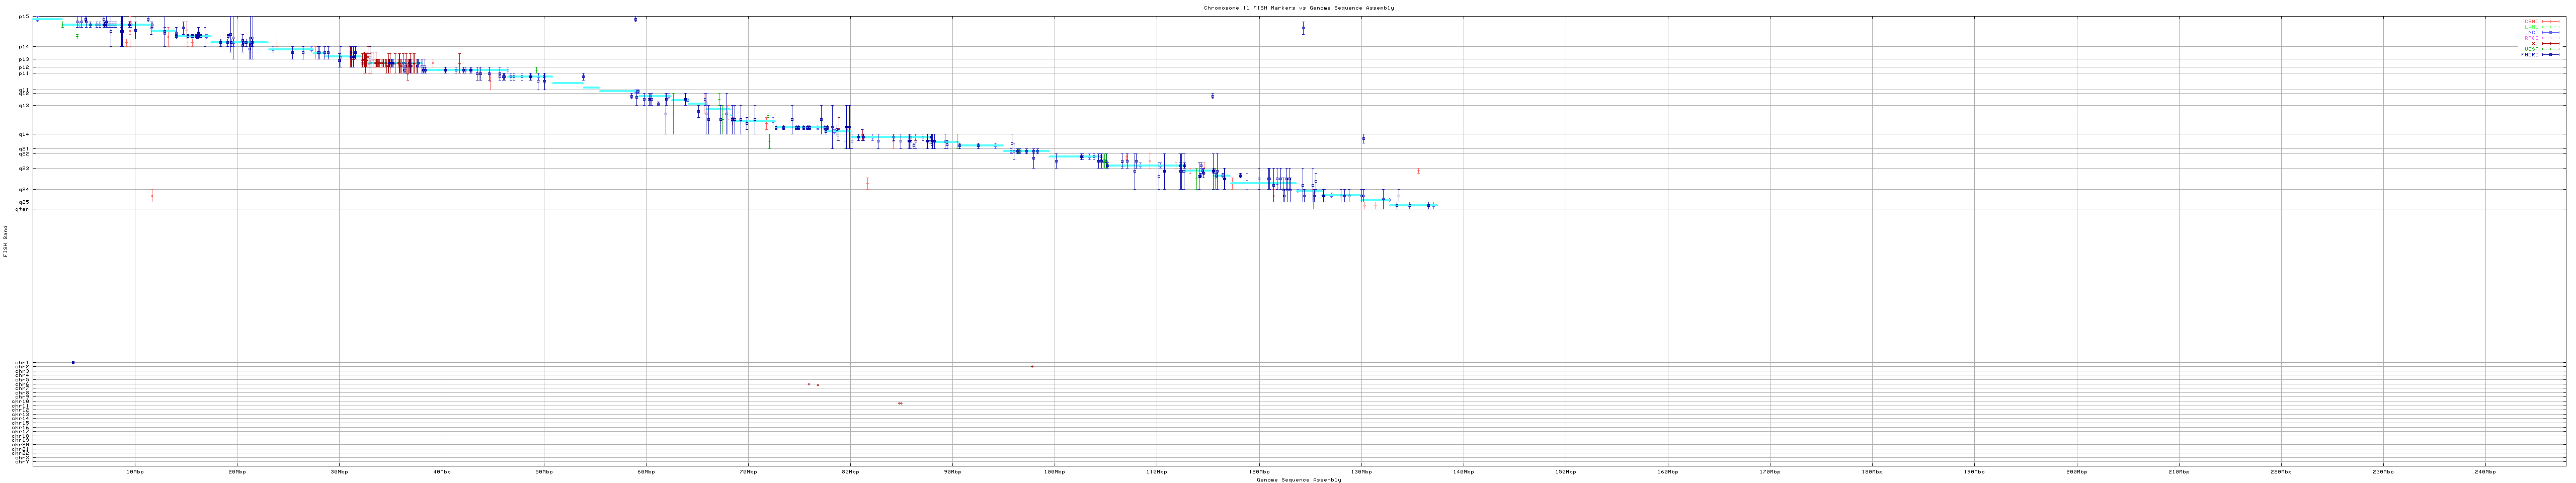The width and height of the screenshot is (2576, 483).
Task: Click the NCI legend square marker
Action: tap(2551, 32)
